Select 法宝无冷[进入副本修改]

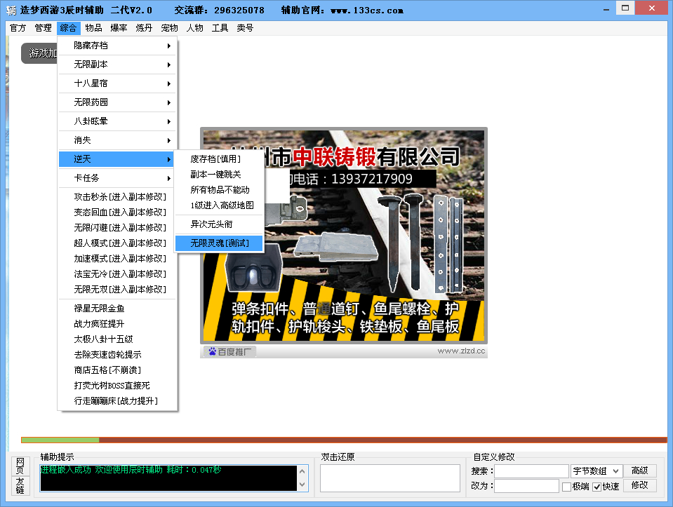point(117,274)
